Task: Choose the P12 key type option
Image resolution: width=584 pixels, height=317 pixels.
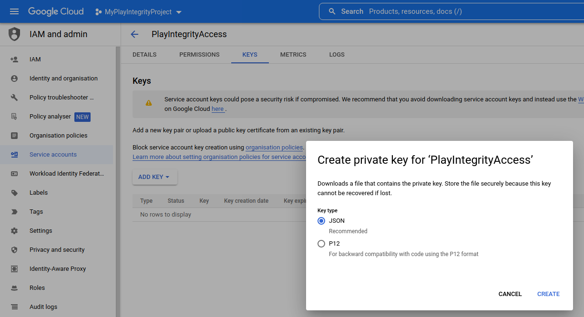Action: click(x=321, y=243)
